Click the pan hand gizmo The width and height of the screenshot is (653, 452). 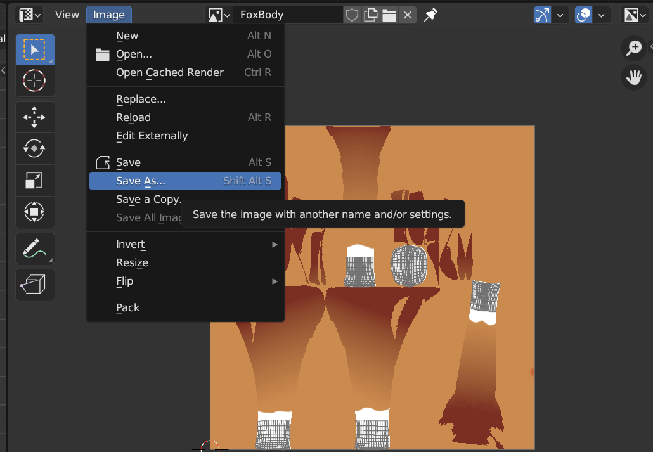tap(634, 77)
